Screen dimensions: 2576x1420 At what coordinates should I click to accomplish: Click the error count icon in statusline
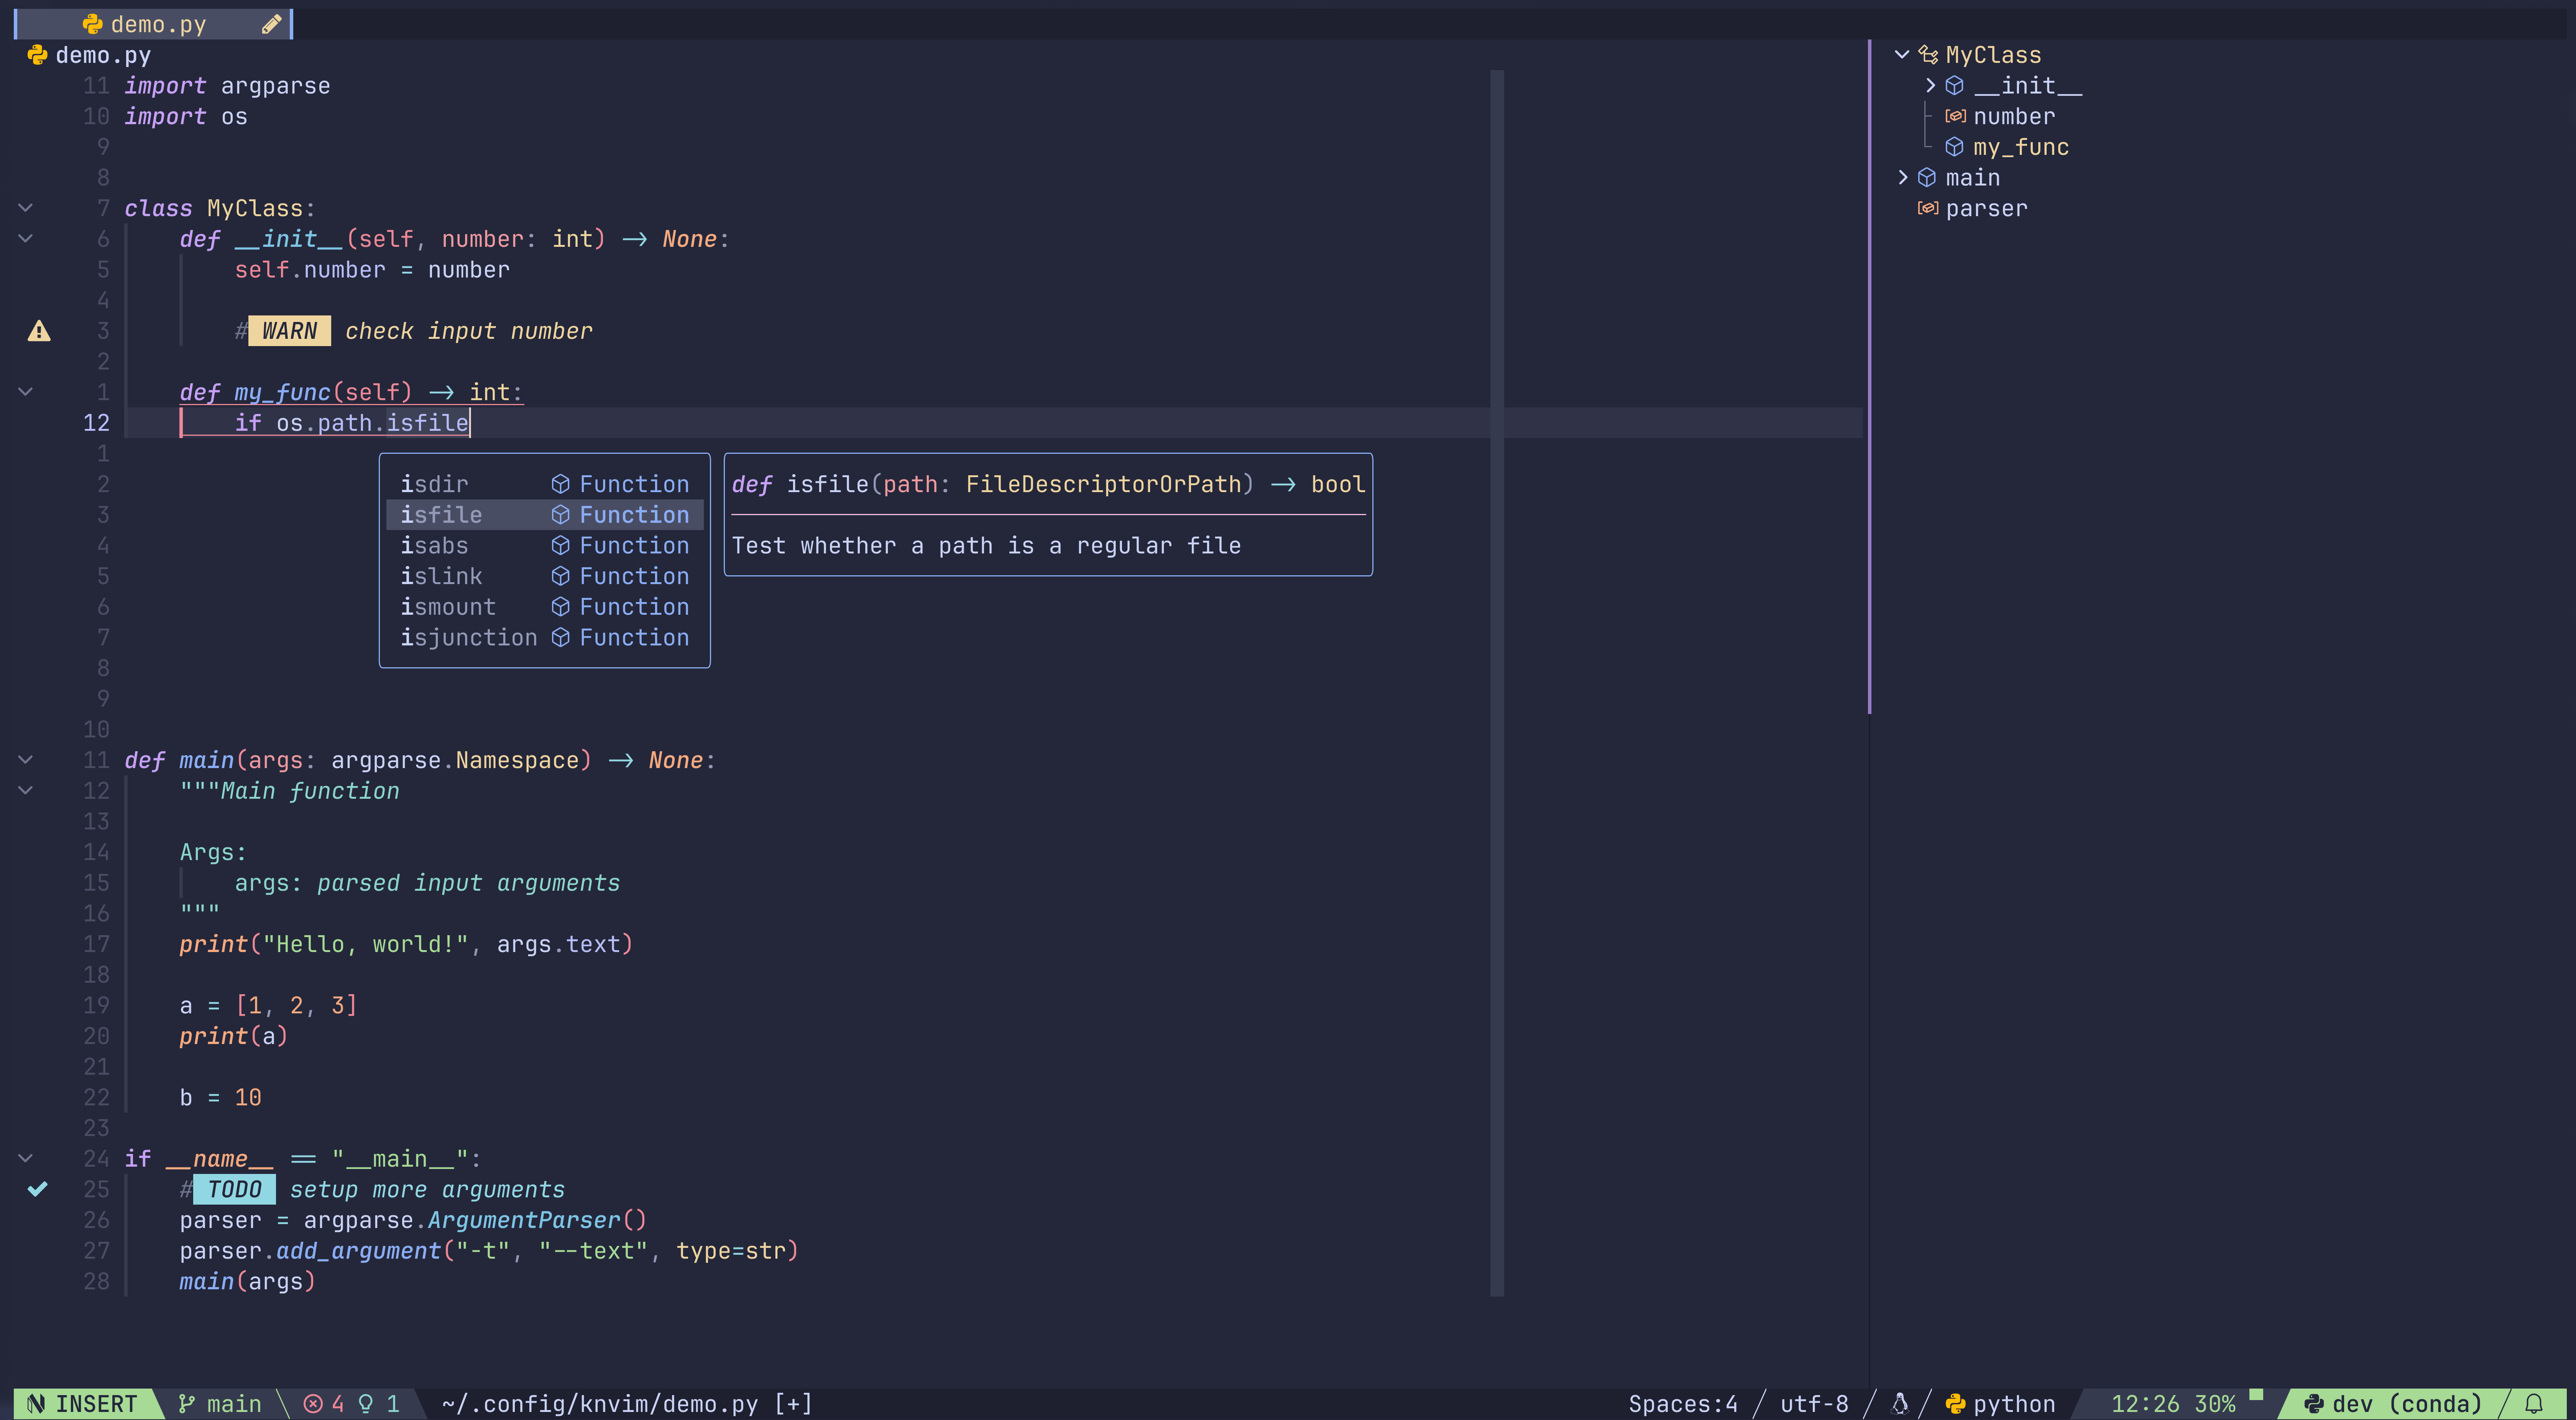point(313,1404)
